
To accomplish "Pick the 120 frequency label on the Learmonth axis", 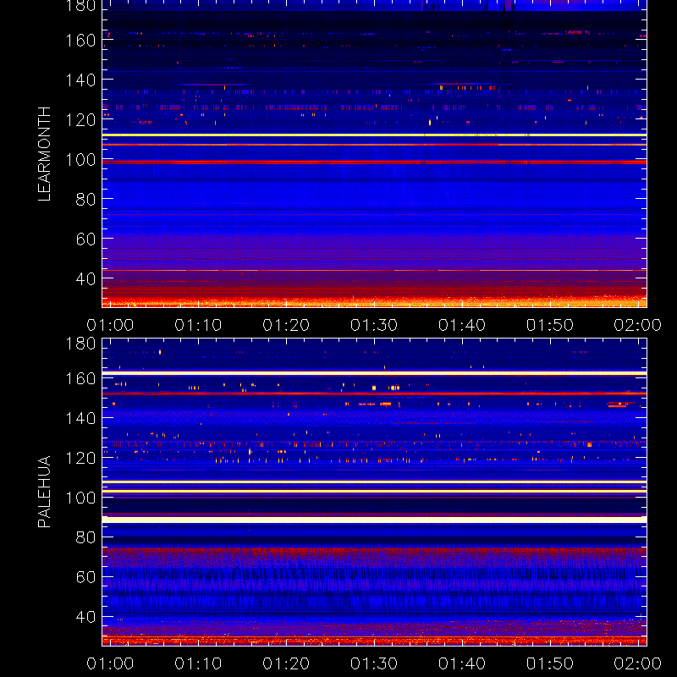I will [80, 119].
